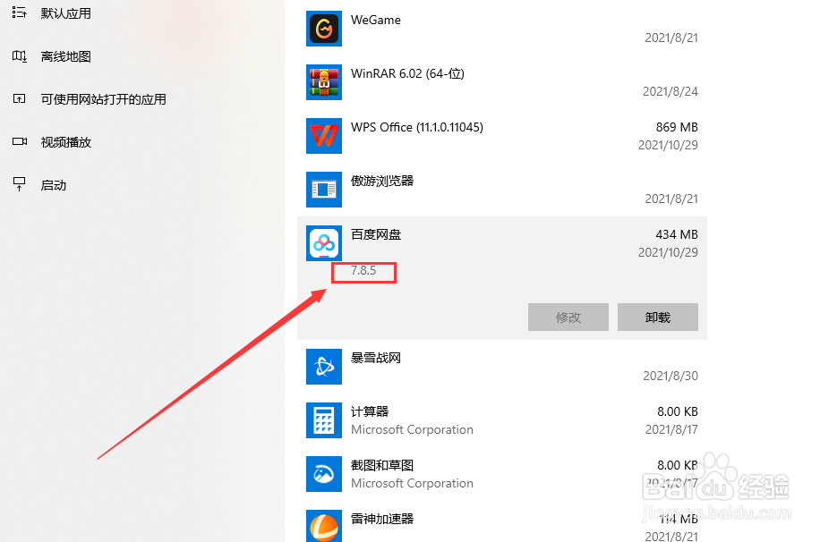837x542 pixels.
Task: Select the 暴雪战网 app icon
Action: pyautogui.click(x=324, y=367)
